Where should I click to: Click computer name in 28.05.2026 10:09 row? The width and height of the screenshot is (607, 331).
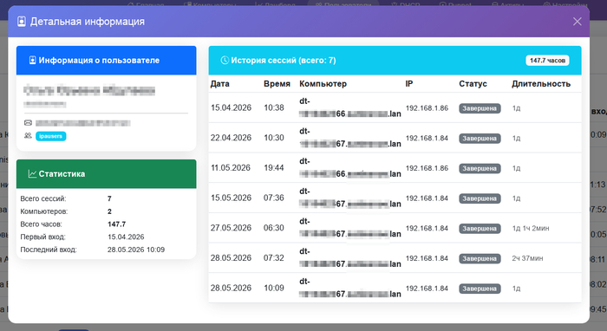pos(350,288)
